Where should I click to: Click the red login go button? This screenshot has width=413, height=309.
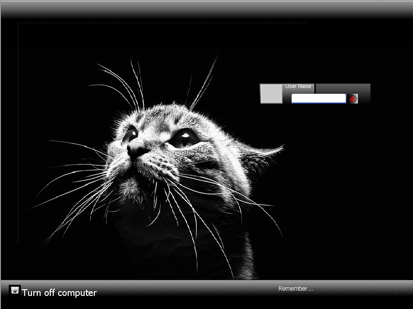[353, 99]
